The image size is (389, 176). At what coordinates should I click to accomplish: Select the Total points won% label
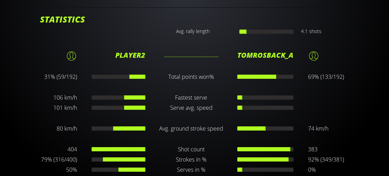point(191,77)
